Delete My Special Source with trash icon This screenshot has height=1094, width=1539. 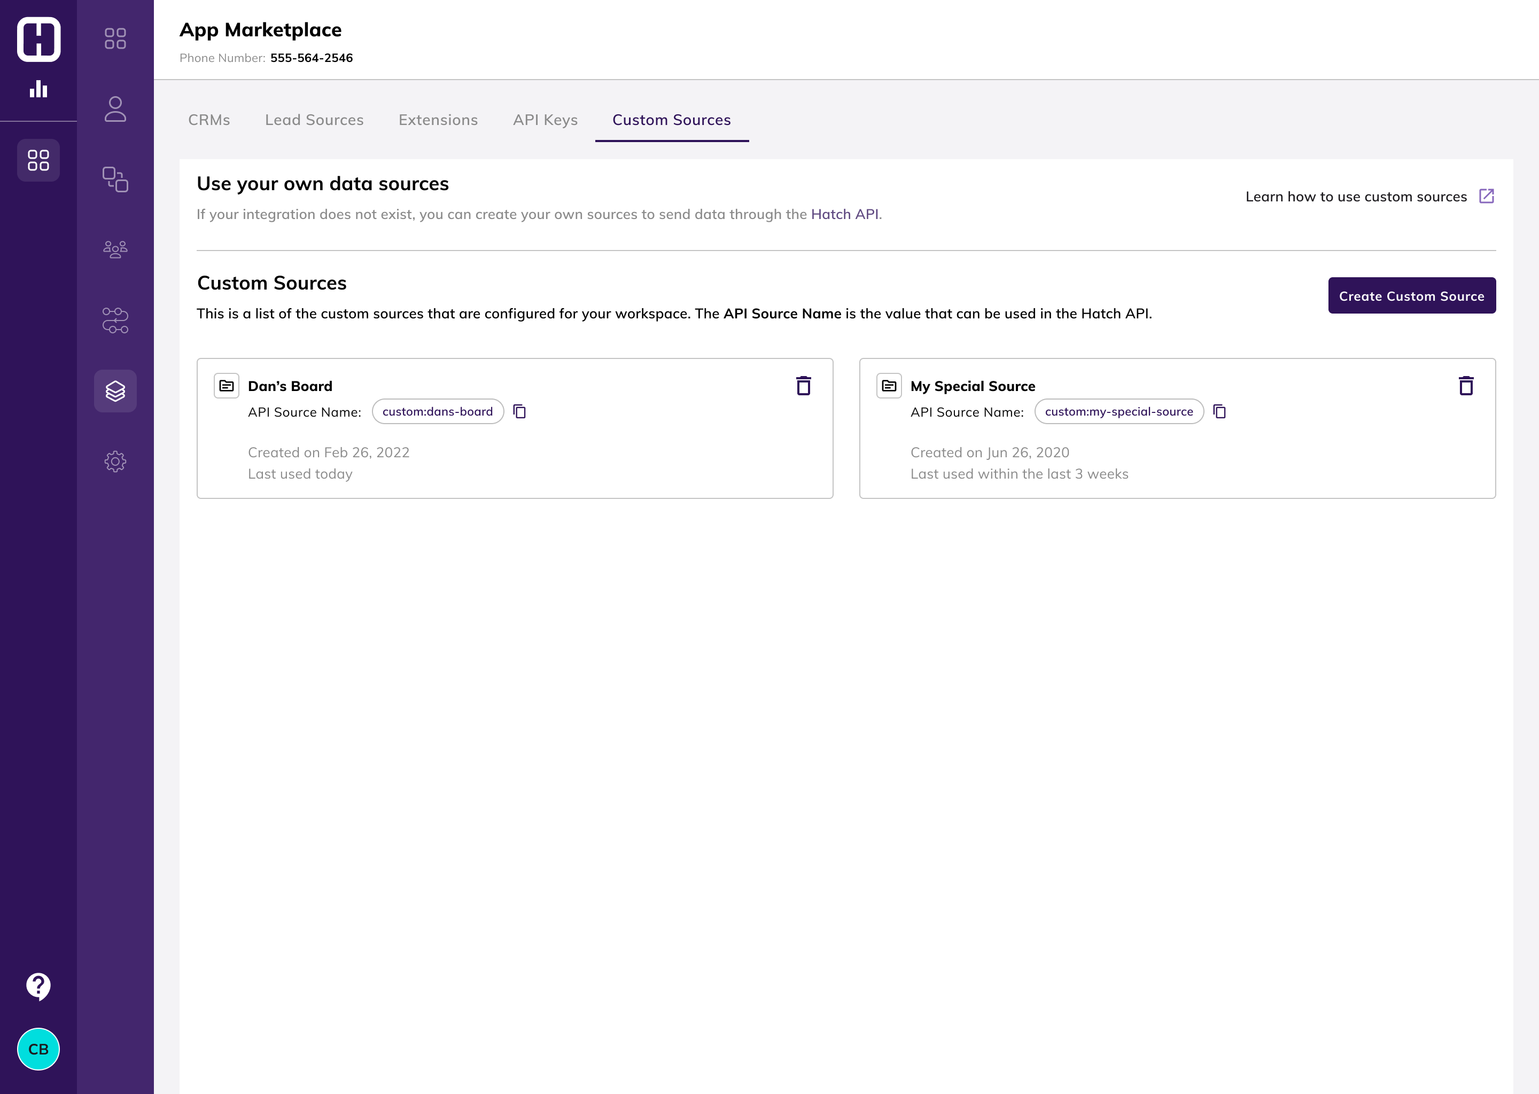click(x=1466, y=386)
